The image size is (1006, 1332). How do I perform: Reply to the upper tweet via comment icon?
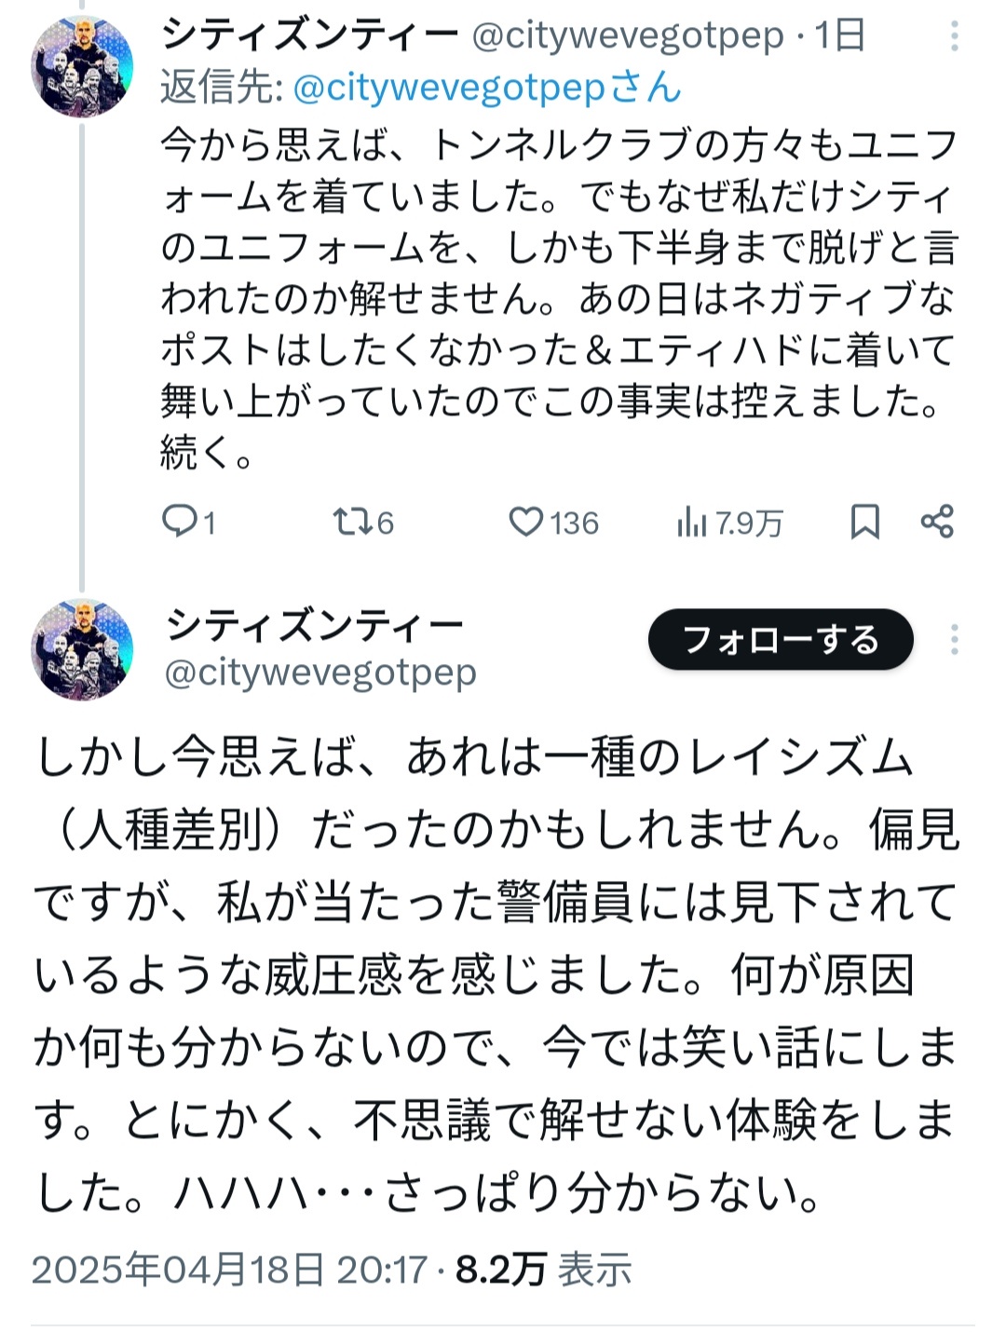coord(177,522)
